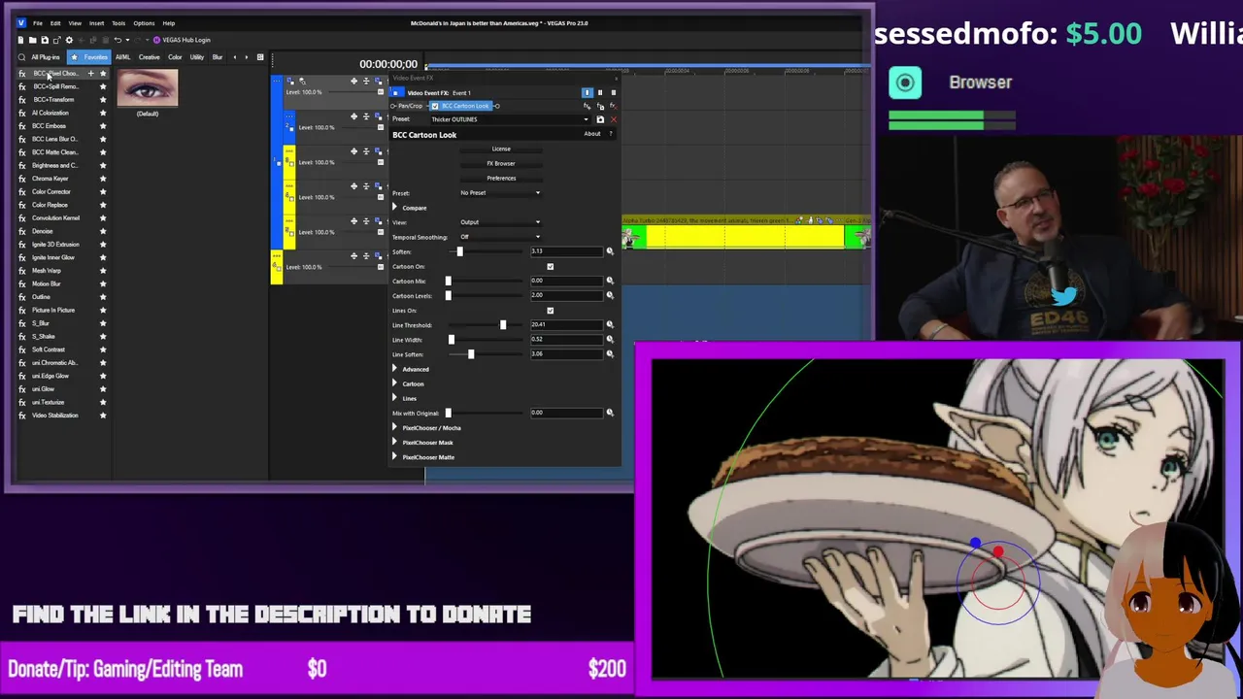Screen dimensions: 1243x699
Task: Click the fx icon beside Chroma Keyer
Action: 22,179
